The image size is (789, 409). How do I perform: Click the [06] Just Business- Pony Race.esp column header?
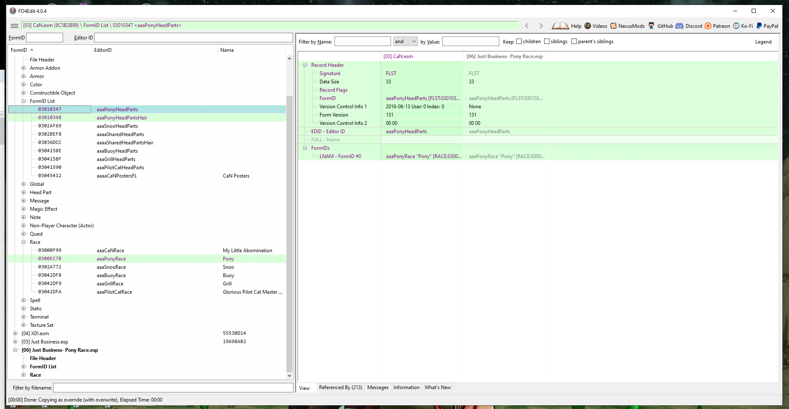pos(505,56)
